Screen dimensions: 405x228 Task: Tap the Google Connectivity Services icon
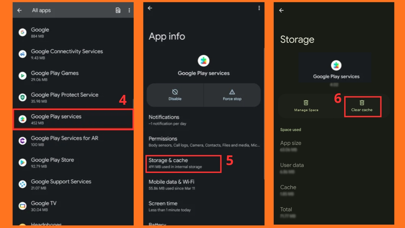22,54
